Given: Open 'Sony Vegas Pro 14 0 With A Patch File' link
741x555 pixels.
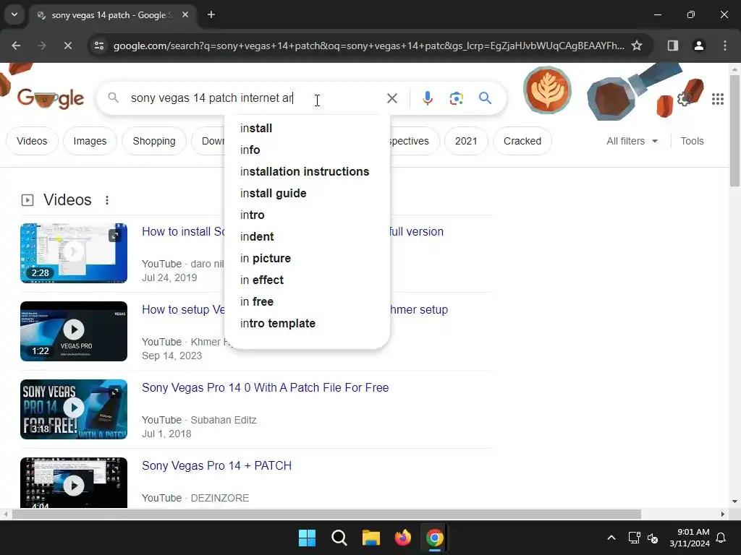Looking at the screenshot, I should point(265,388).
